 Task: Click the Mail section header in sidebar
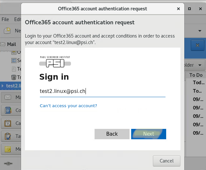click(x=11, y=44)
